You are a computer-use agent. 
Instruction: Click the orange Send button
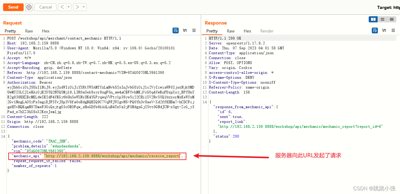[13, 7]
